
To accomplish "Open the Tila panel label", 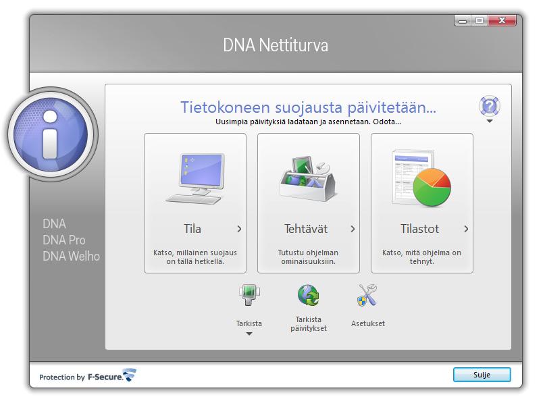I will 192,229.
